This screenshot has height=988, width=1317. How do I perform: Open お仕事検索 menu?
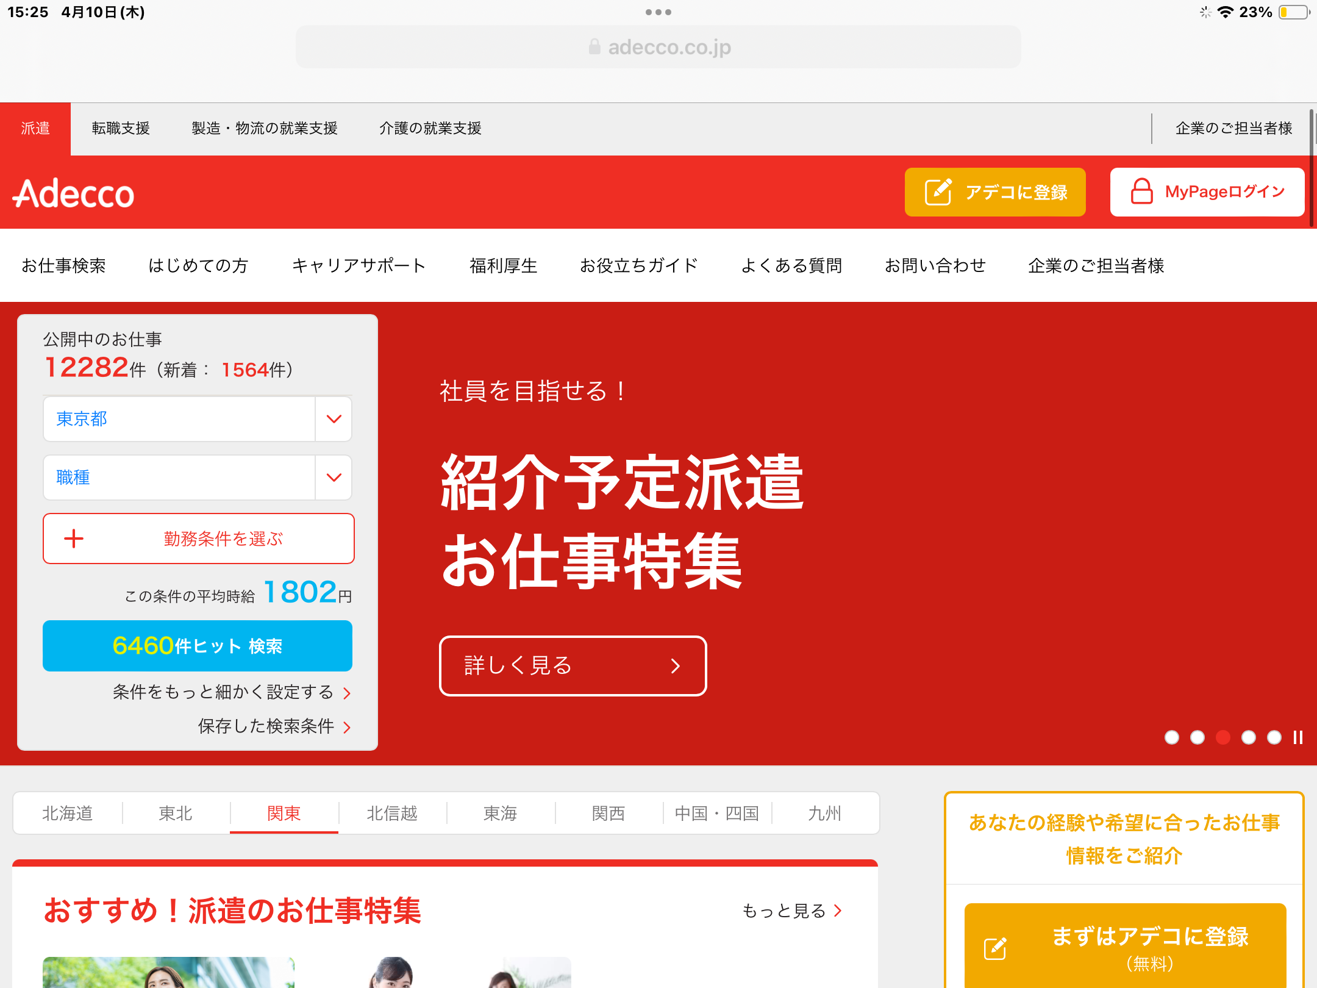[63, 266]
